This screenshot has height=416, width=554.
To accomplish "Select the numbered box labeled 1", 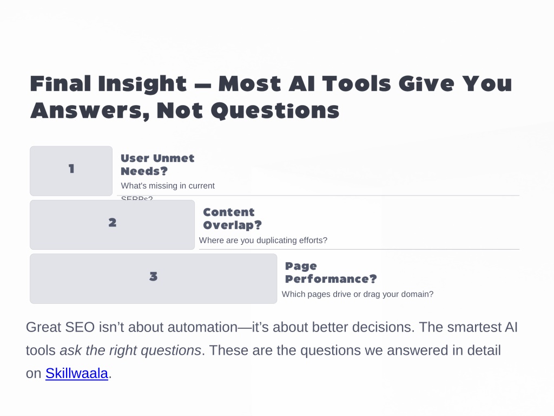I will (71, 171).
